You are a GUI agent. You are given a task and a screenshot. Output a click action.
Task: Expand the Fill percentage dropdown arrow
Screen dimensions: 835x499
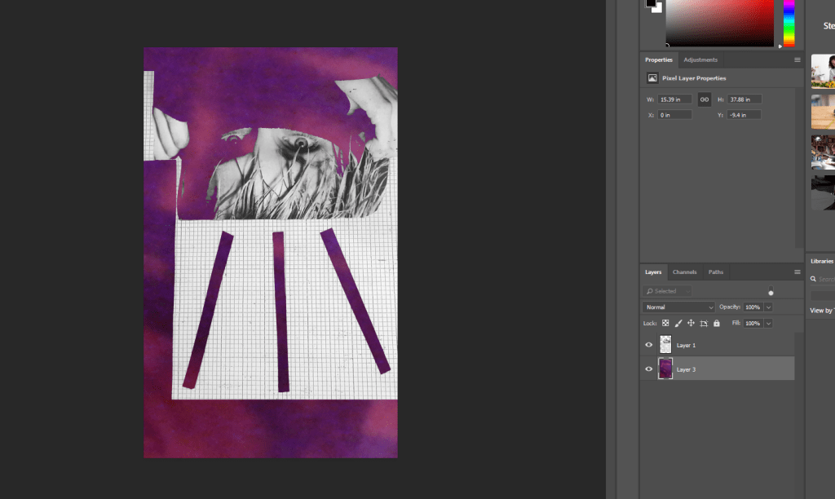pos(768,324)
